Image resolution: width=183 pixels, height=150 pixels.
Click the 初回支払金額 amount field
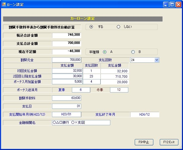(x=66, y=71)
